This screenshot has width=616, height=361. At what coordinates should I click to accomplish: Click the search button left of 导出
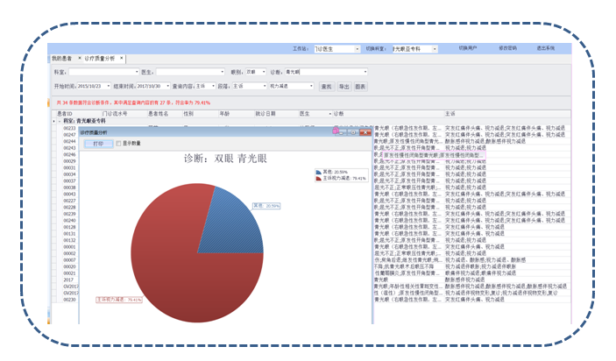pyautogui.click(x=327, y=87)
